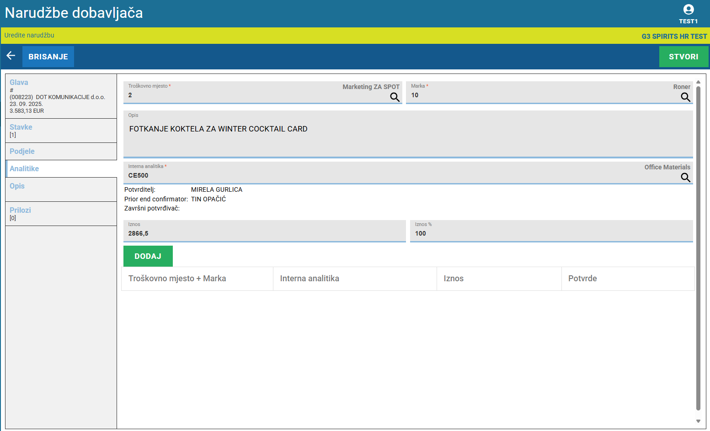This screenshot has height=431, width=710.
Task: Click the back arrow icon
Action: point(11,56)
